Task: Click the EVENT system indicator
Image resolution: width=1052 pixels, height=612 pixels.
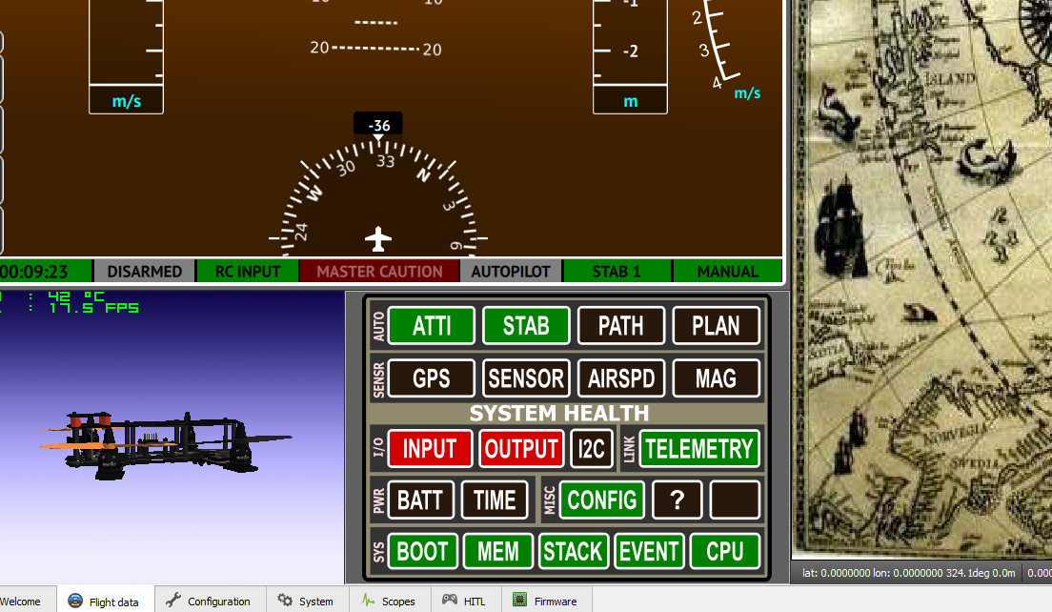Action: click(650, 551)
